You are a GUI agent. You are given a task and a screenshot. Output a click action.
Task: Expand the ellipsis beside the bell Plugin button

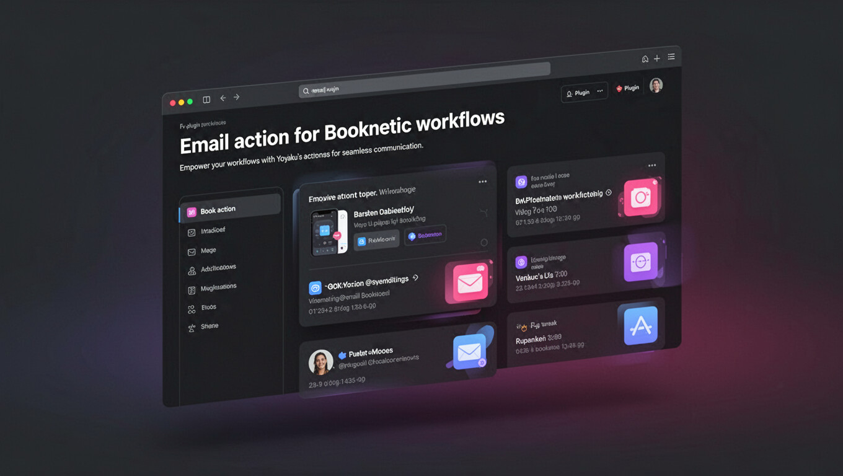(x=600, y=91)
